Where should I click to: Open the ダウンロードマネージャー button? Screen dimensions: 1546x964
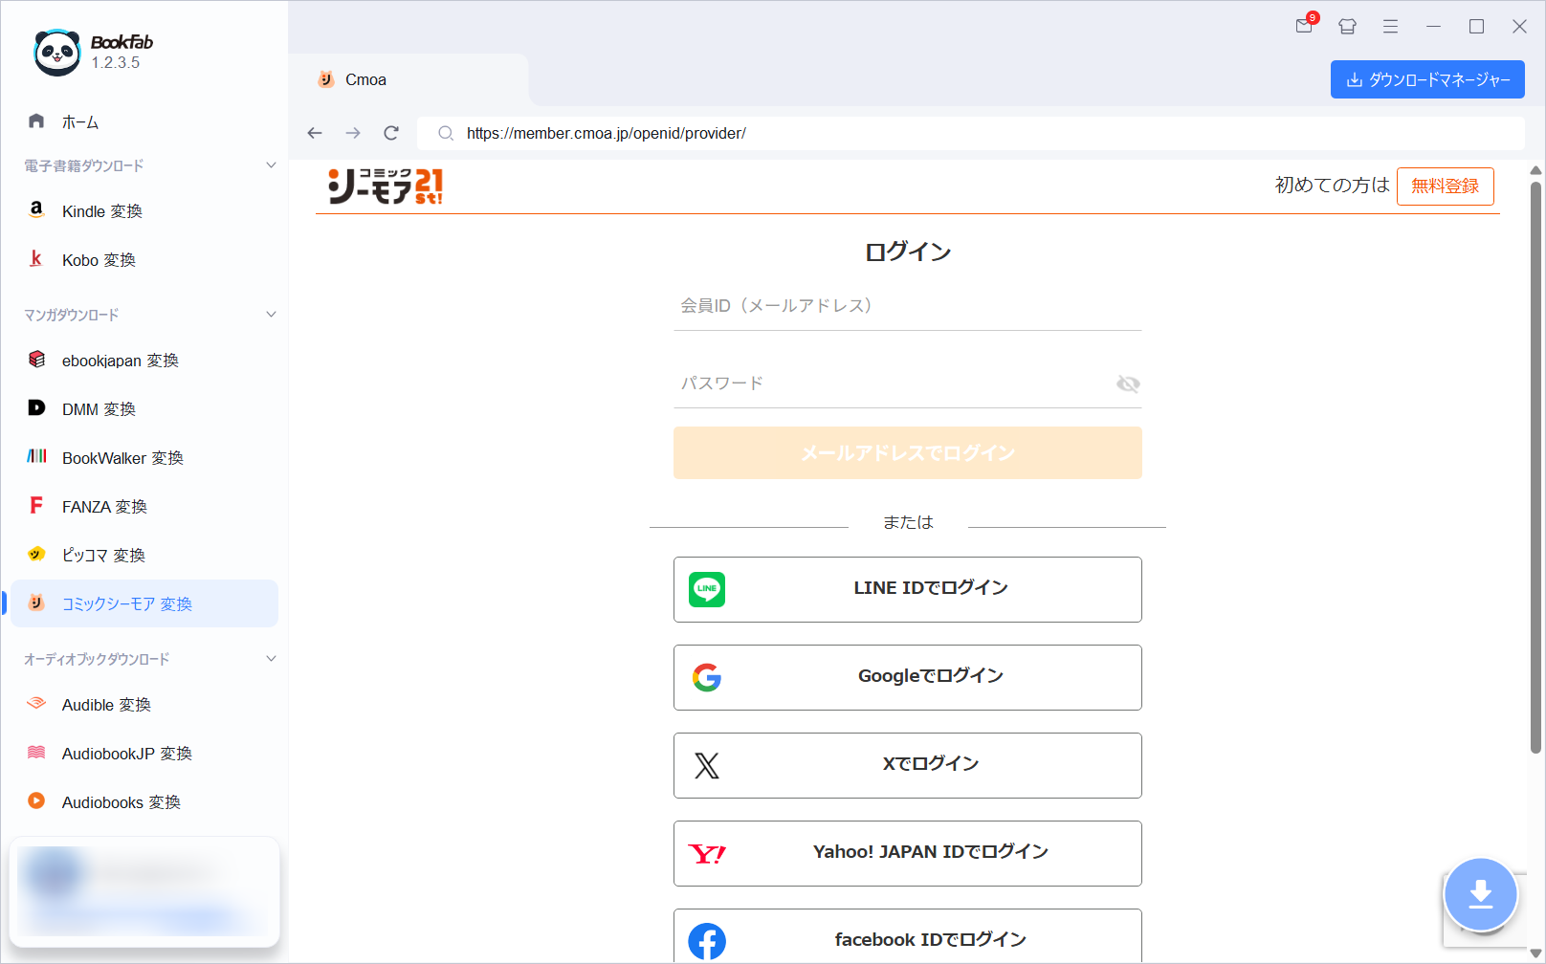pyautogui.click(x=1427, y=79)
